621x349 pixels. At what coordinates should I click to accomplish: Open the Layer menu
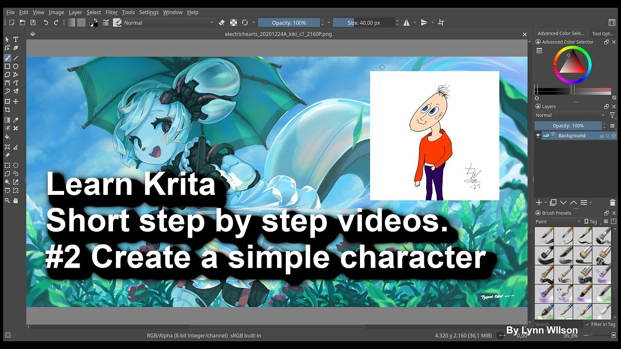(x=75, y=12)
